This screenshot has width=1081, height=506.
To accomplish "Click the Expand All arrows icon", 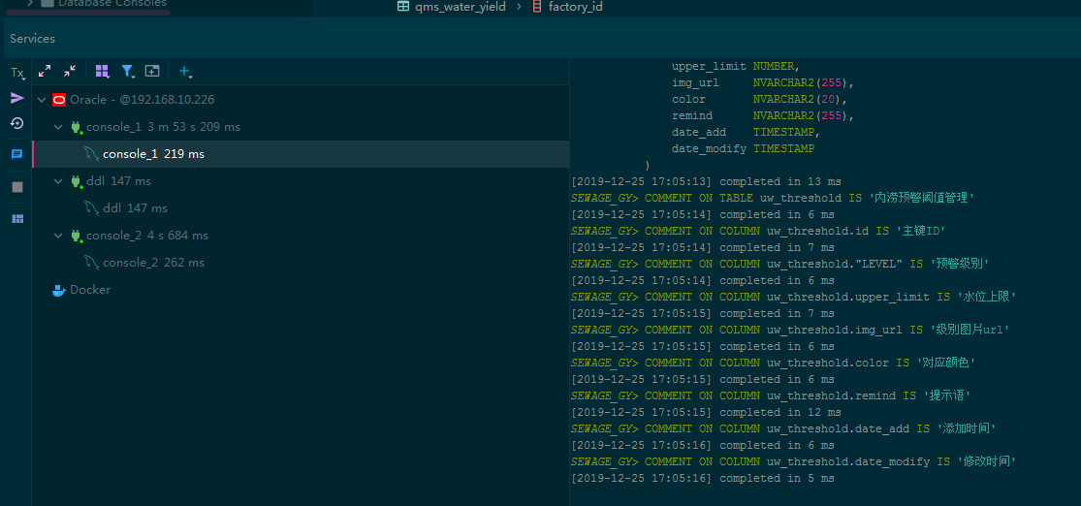I will click(x=45, y=71).
